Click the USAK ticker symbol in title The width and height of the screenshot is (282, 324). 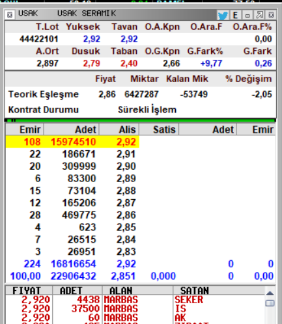[28, 14]
